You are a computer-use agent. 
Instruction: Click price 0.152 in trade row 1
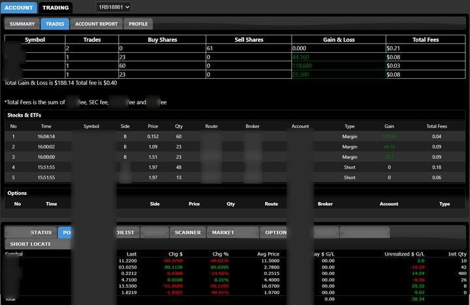pos(153,136)
